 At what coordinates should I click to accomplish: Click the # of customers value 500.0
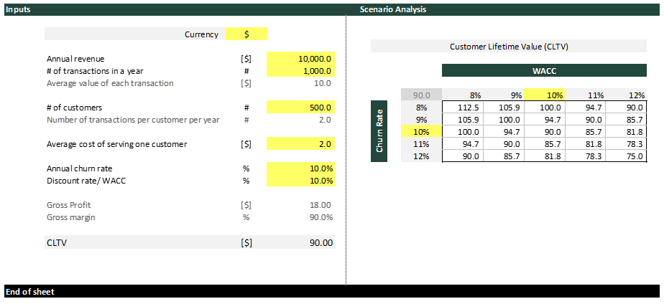pos(300,108)
